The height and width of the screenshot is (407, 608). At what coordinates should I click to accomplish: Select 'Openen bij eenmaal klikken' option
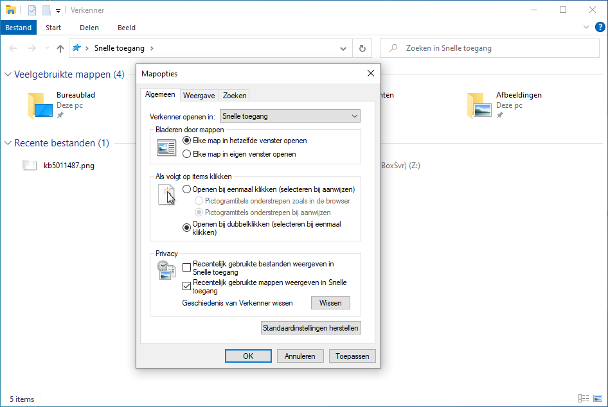tap(187, 189)
